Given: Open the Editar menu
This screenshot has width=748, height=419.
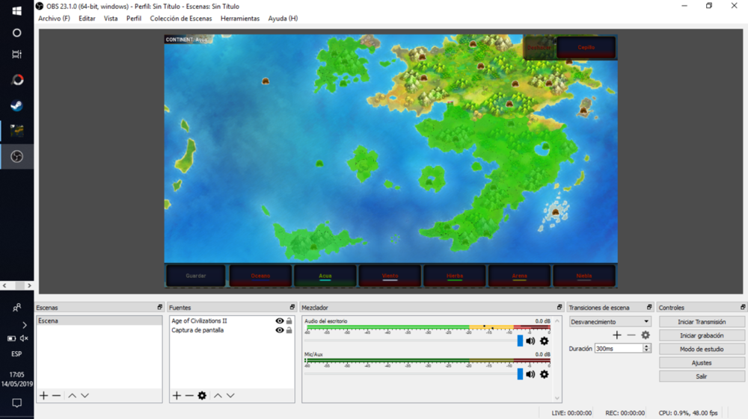Looking at the screenshot, I should (x=87, y=19).
